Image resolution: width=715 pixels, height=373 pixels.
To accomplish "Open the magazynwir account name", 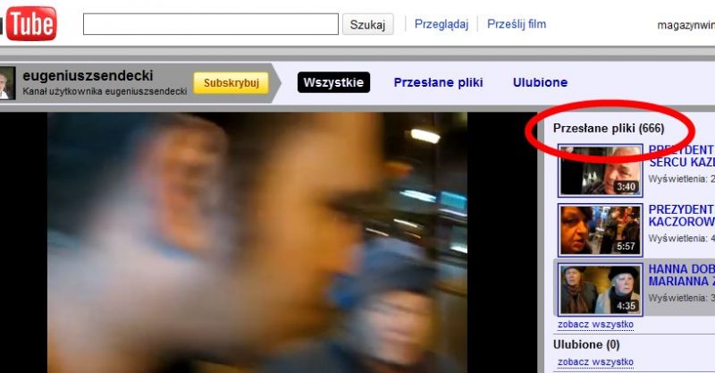I will 686,26.
